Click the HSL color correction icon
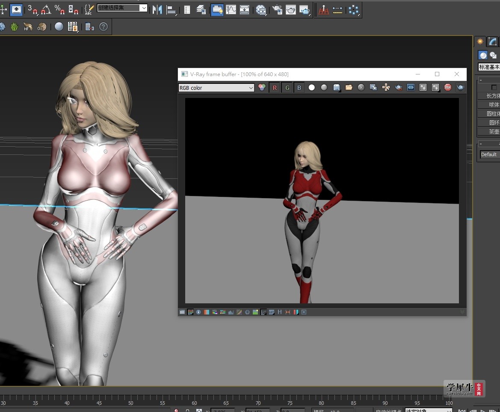 pos(215,312)
